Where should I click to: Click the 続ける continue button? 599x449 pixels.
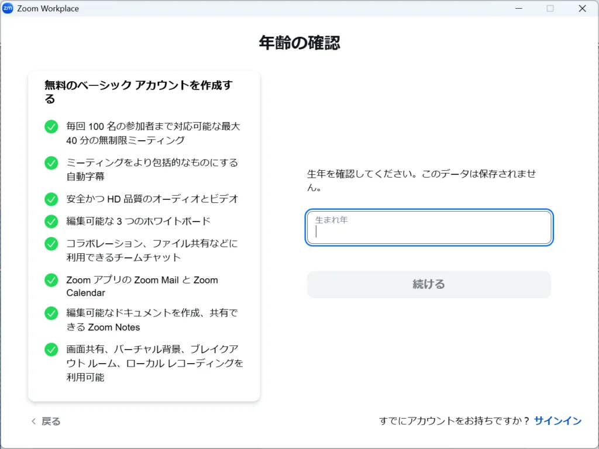point(429,285)
